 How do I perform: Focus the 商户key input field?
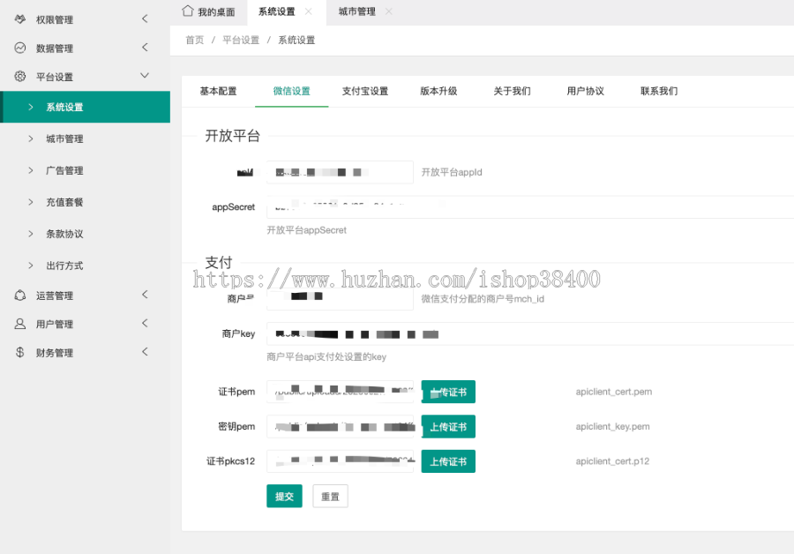click(530, 333)
